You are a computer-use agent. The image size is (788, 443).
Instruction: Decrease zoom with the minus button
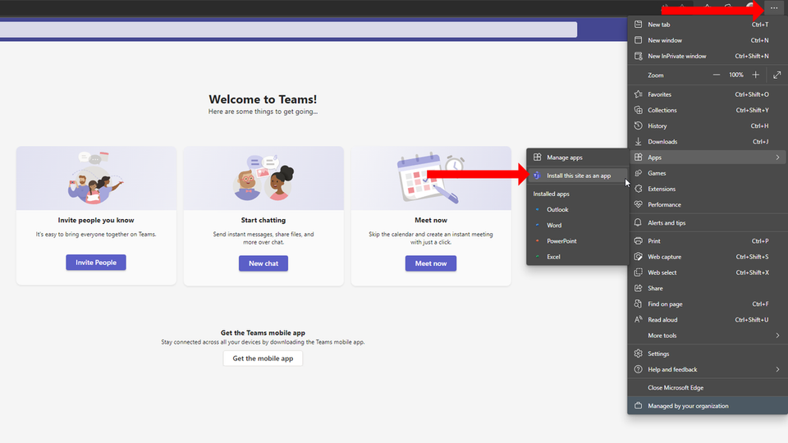717,75
